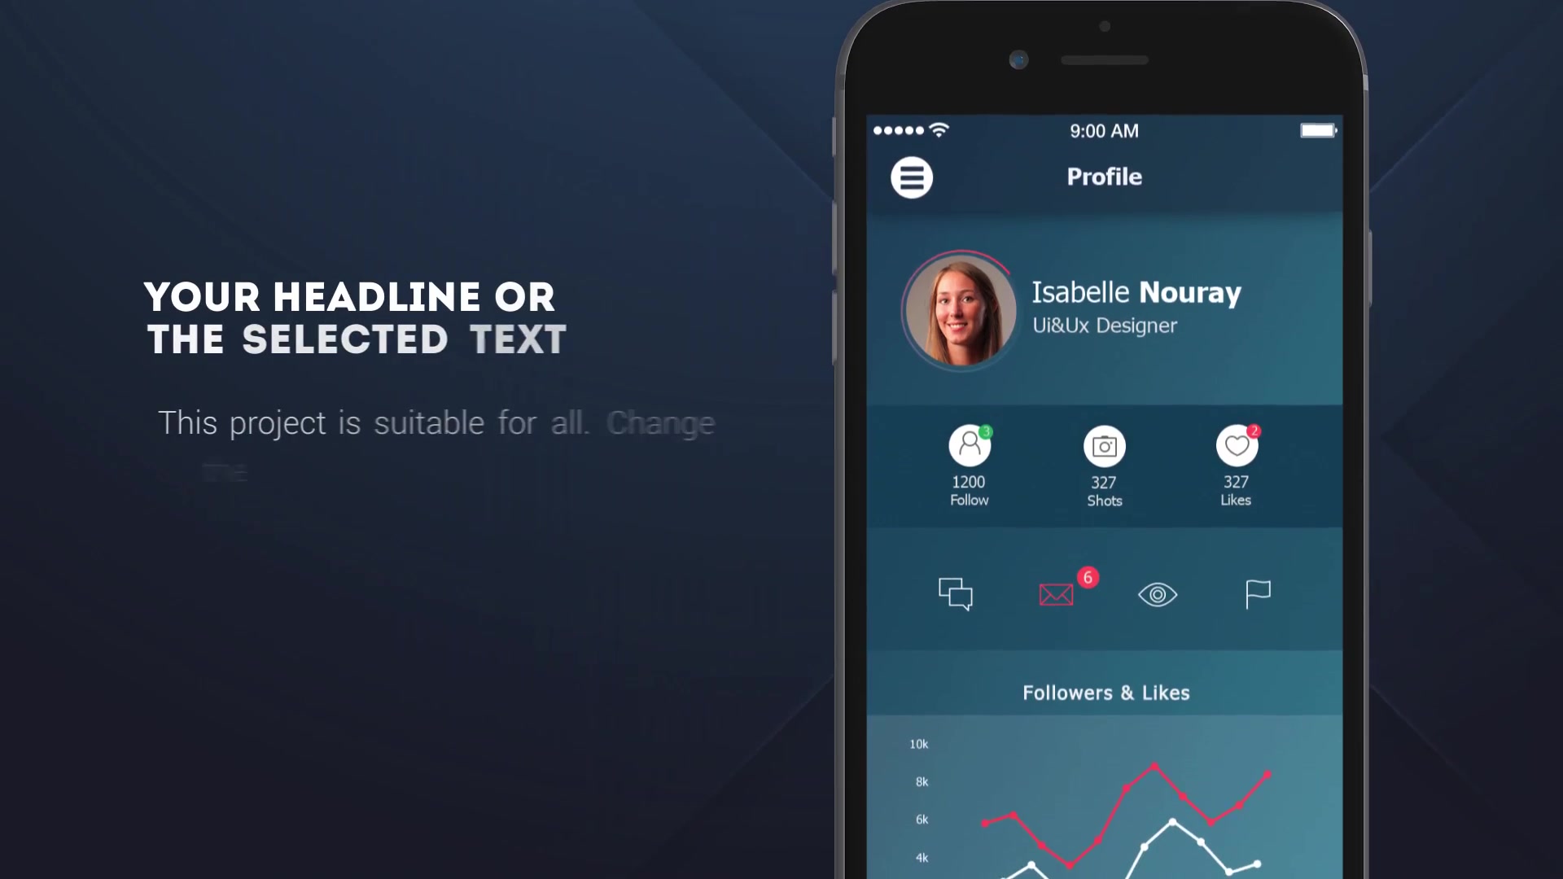Viewport: 1563px width, 879px height.
Task: Select the Profile tab
Action: pyautogui.click(x=1104, y=176)
